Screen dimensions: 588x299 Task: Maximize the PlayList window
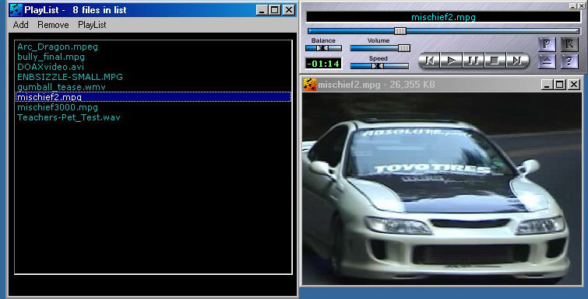click(275, 10)
